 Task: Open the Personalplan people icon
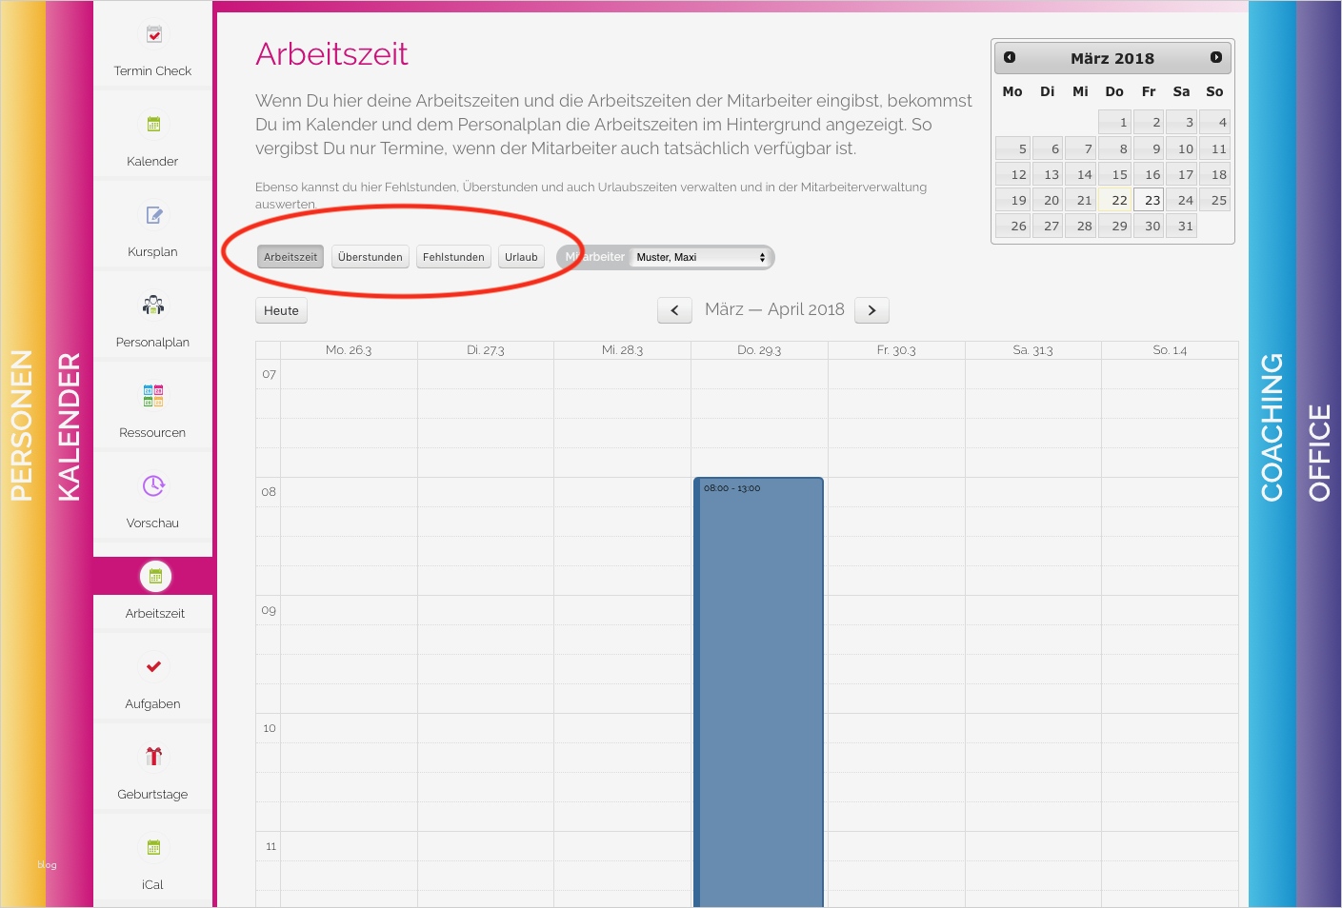point(153,306)
